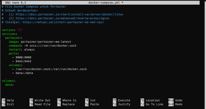Viewport: 206px width, 109px height.
Task: Click the M-U Undo shortcut
Action: [x=175, y=100]
